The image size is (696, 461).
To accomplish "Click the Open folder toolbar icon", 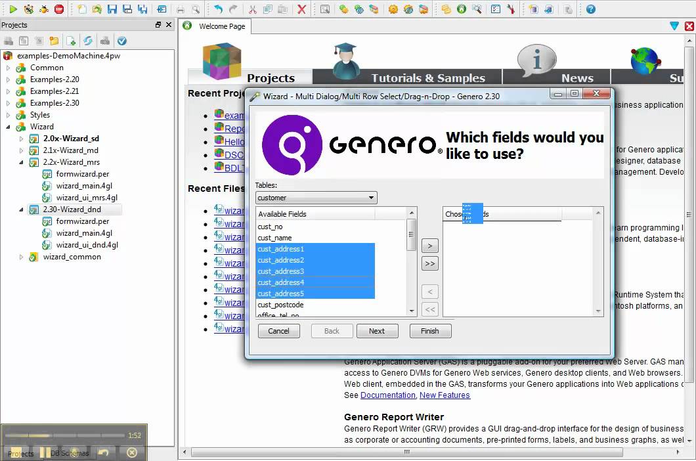I will [97, 9].
